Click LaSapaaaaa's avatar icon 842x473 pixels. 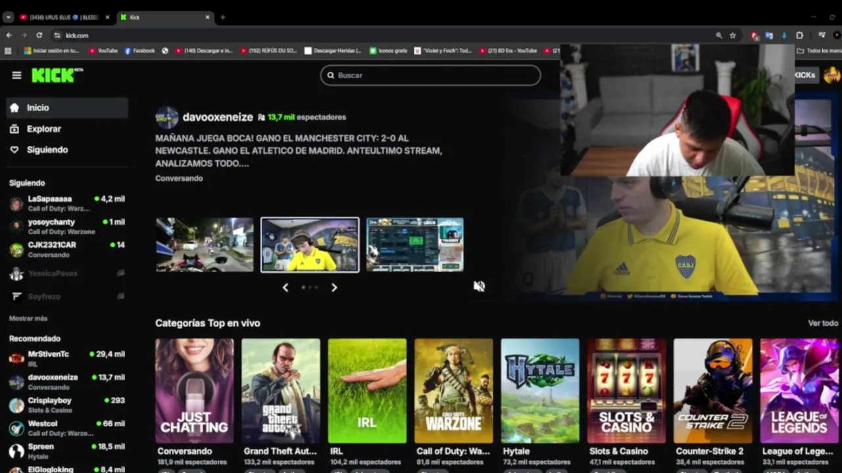point(16,204)
